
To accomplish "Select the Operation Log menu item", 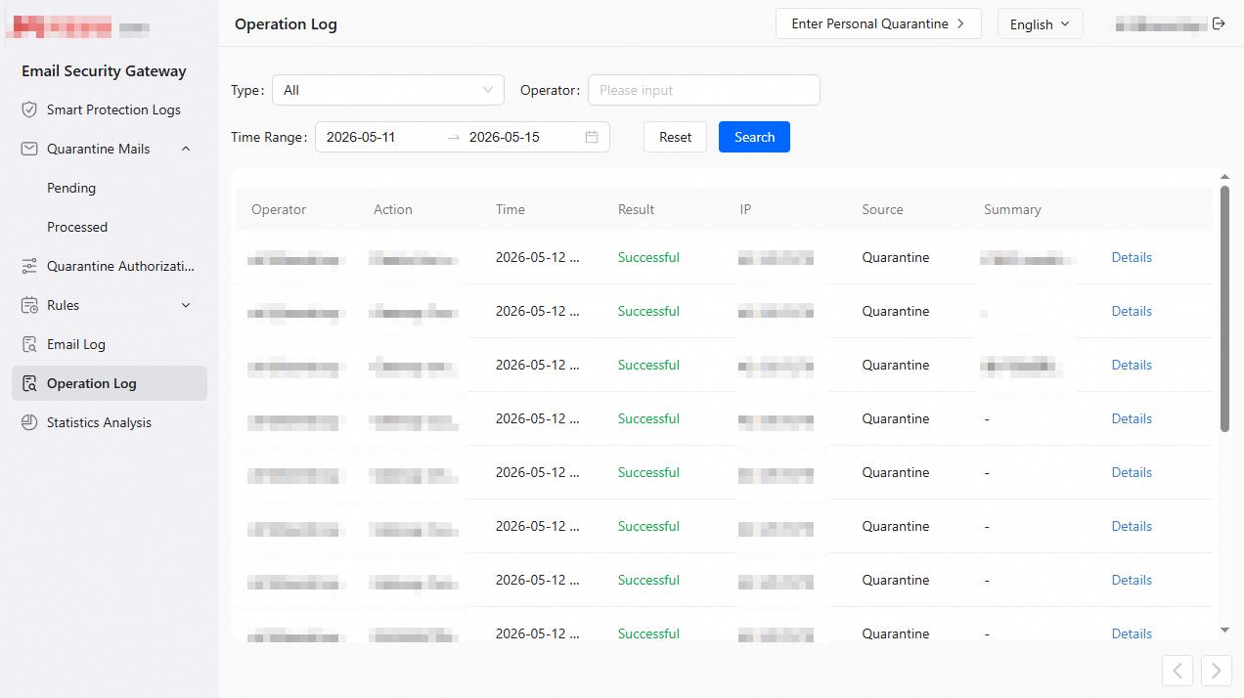I will (110, 383).
